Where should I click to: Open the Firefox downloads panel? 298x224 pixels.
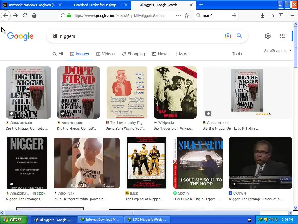pyautogui.click(x=262, y=15)
